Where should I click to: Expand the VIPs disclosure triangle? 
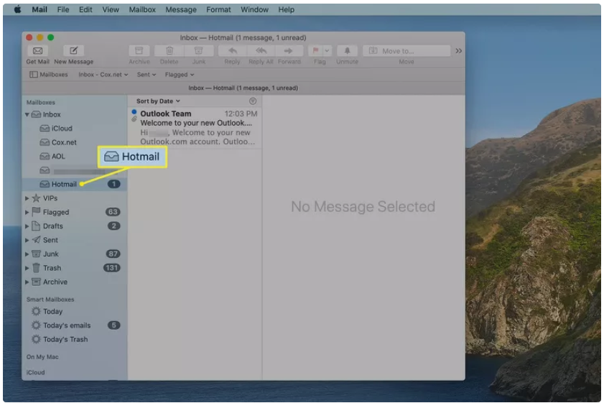(x=27, y=198)
